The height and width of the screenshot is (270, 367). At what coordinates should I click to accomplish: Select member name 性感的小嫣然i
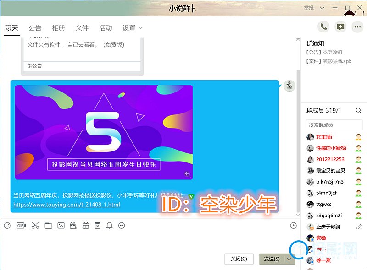point(331,148)
